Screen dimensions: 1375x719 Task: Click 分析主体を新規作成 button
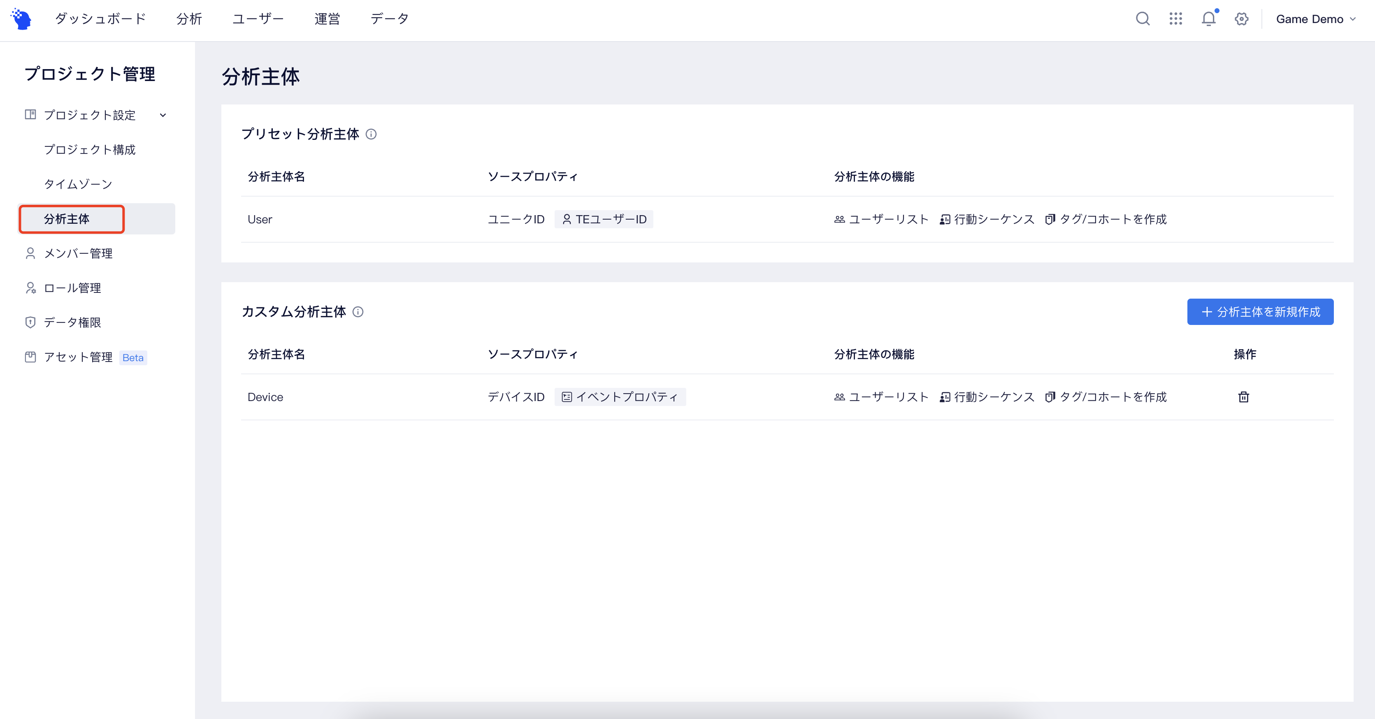tap(1260, 312)
